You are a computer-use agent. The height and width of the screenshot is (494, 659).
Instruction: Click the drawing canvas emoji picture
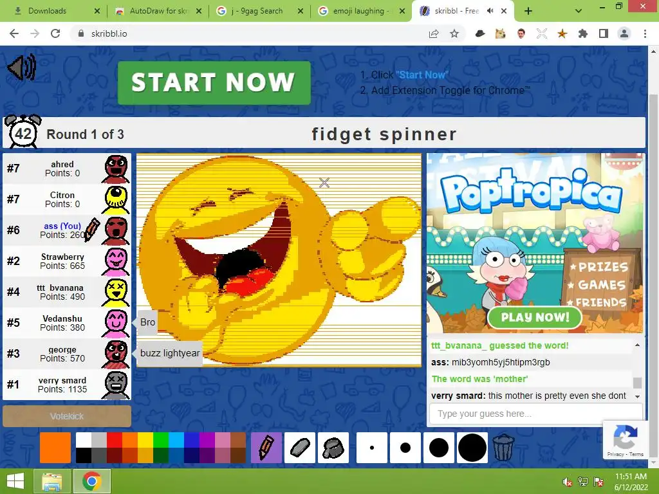[x=279, y=260]
